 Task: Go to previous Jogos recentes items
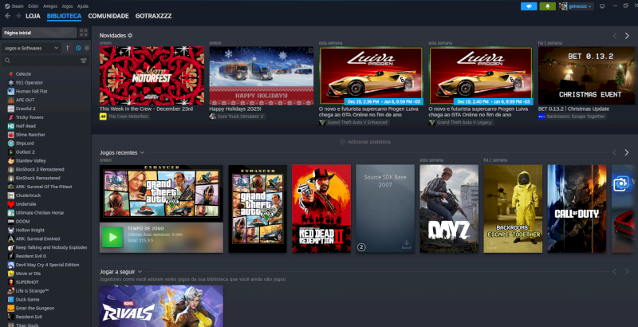[614, 152]
